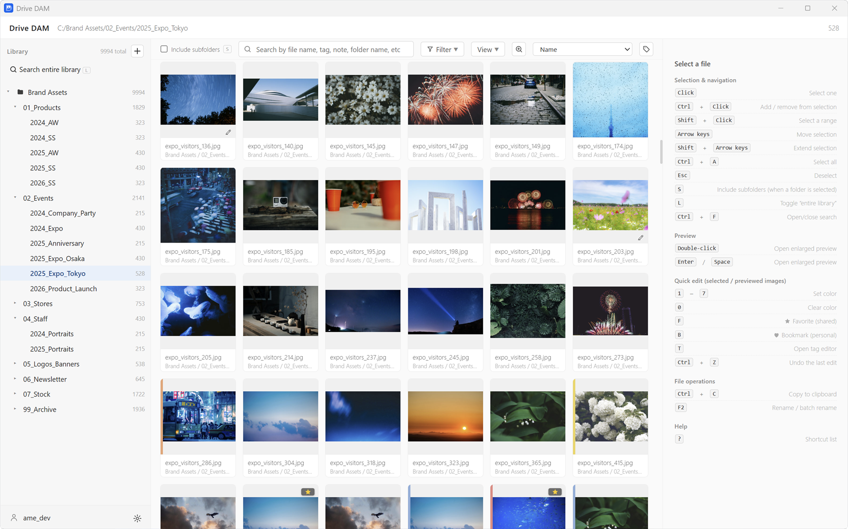Click the T key badge for tag editor

pyautogui.click(x=679, y=348)
